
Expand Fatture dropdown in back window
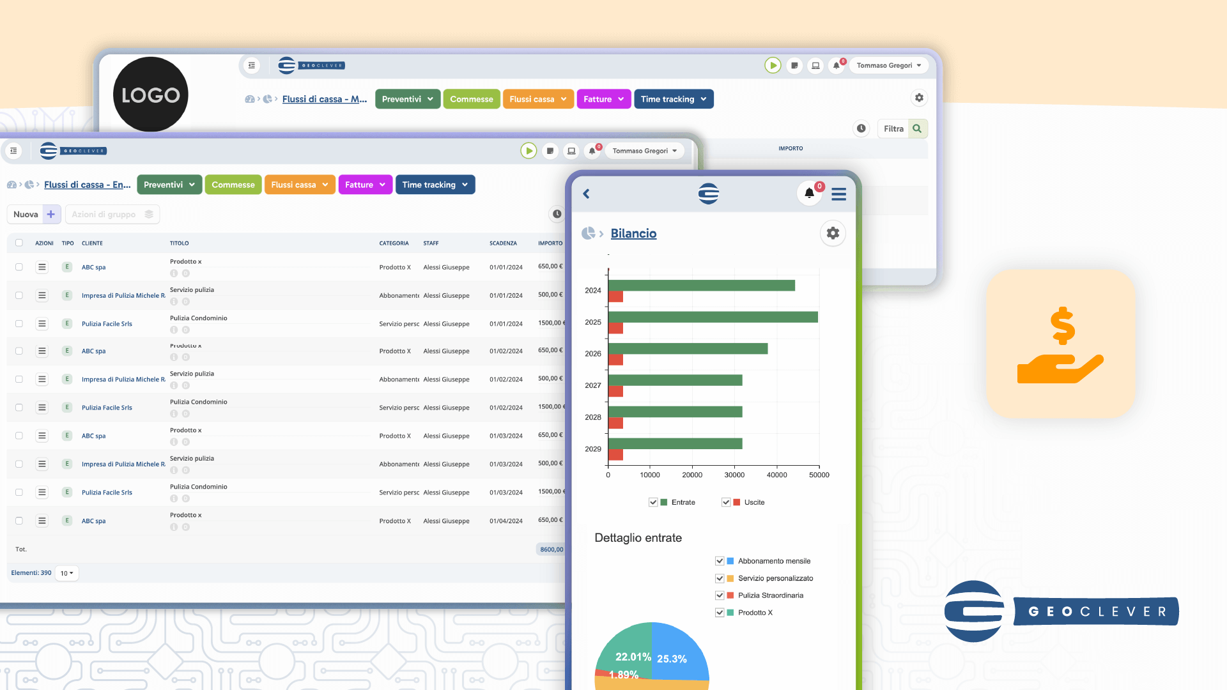[604, 99]
